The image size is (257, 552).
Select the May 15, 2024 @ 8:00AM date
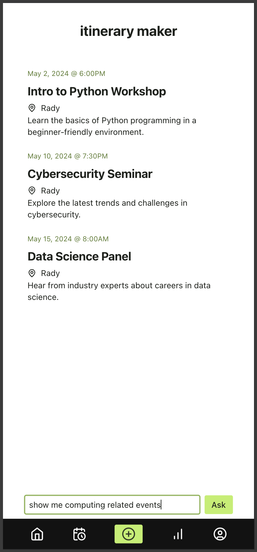coord(68,239)
